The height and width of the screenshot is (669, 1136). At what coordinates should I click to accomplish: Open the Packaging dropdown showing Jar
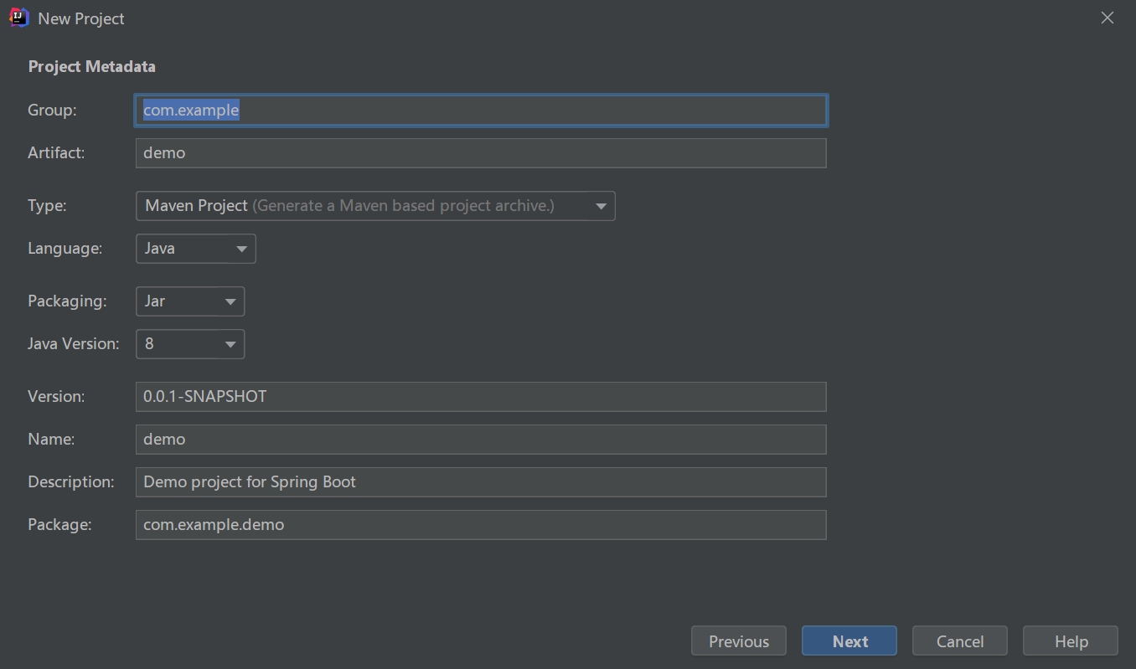190,301
